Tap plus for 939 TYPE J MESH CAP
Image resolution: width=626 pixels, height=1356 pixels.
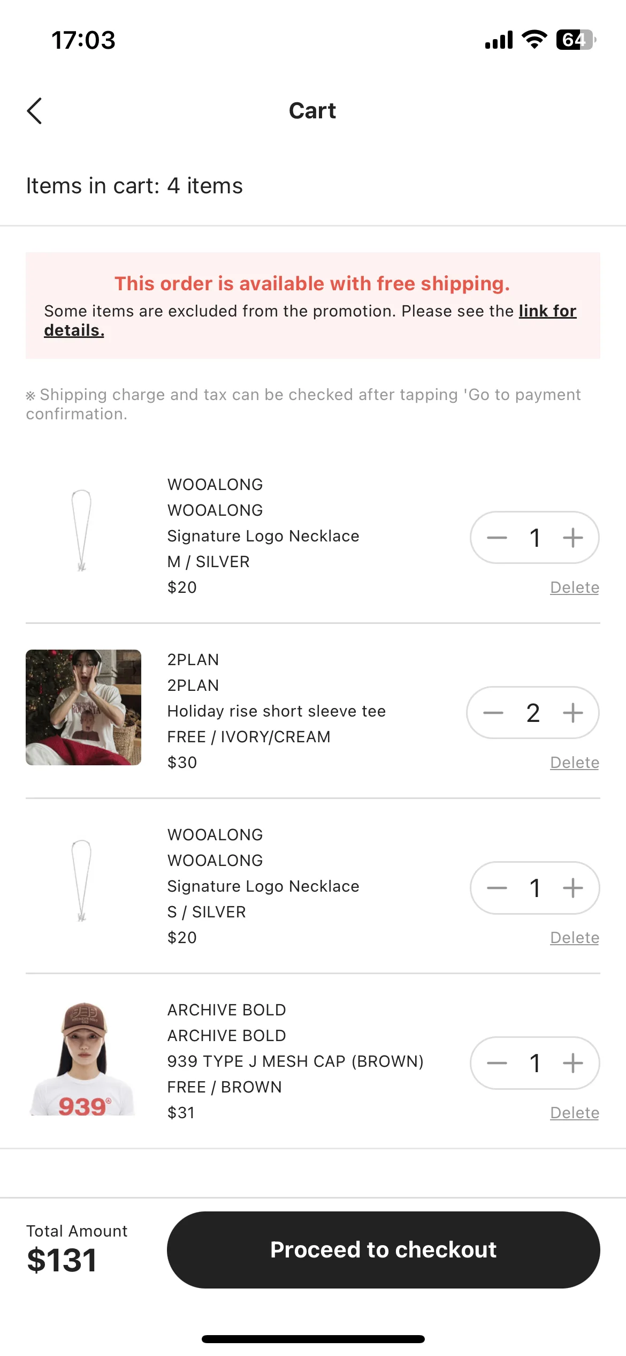pos(572,1063)
